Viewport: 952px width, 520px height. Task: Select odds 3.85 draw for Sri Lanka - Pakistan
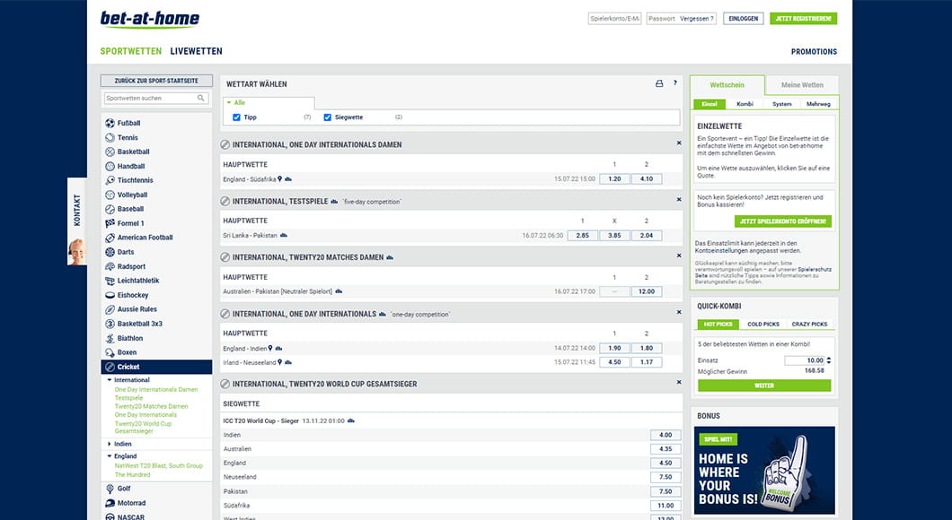614,235
